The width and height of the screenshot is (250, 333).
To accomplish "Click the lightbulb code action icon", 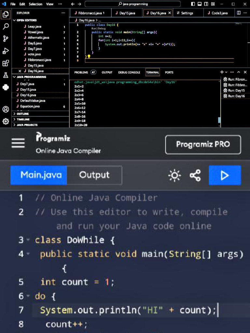I will click(89, 56).
